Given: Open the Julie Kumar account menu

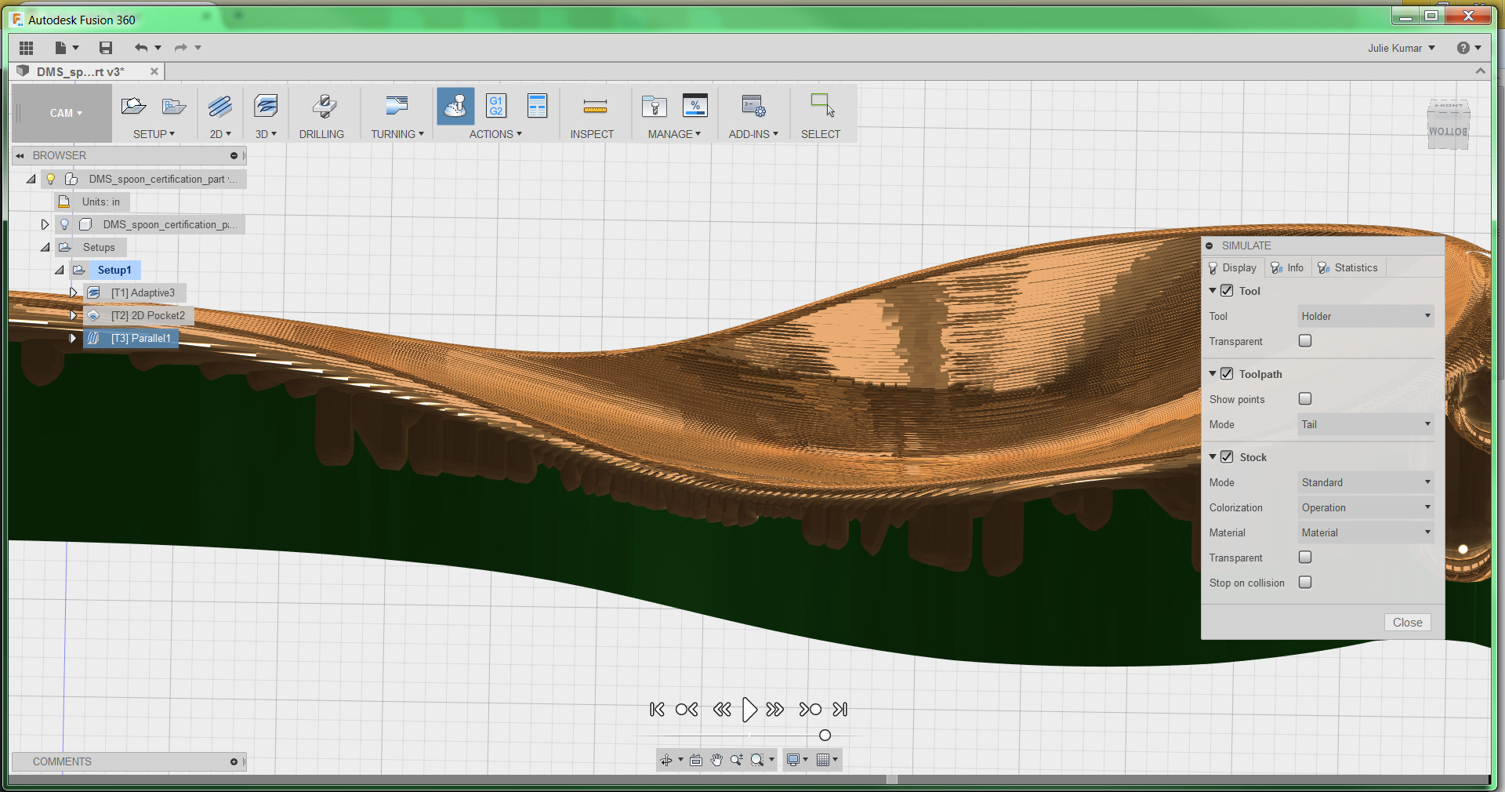Looking at the screenshot, I should (1402, 48).
